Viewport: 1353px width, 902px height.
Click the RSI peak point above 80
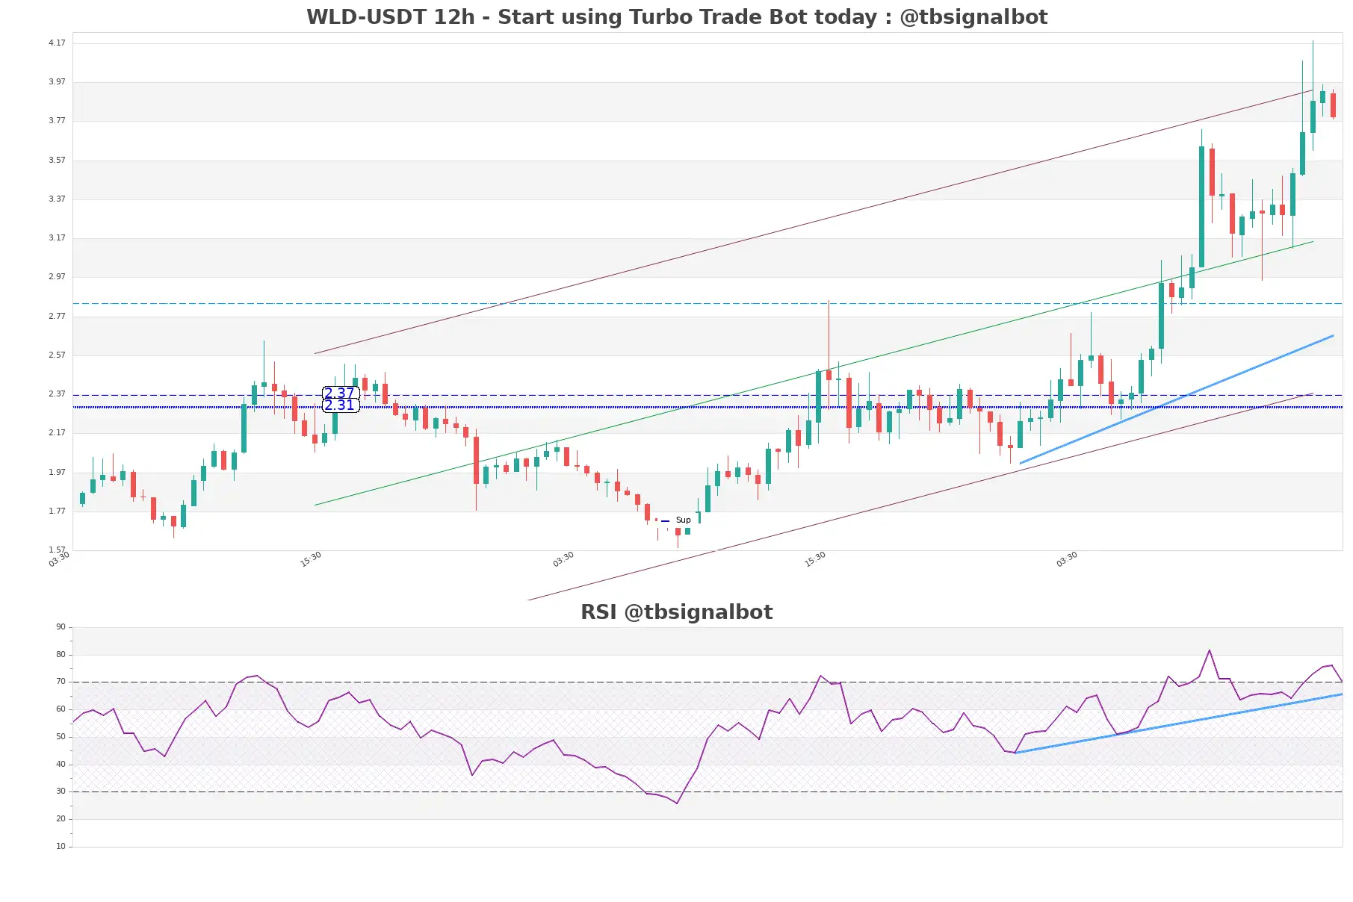1210,650
